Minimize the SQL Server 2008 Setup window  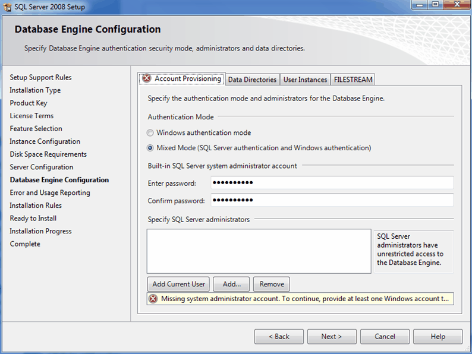[420, 5]
